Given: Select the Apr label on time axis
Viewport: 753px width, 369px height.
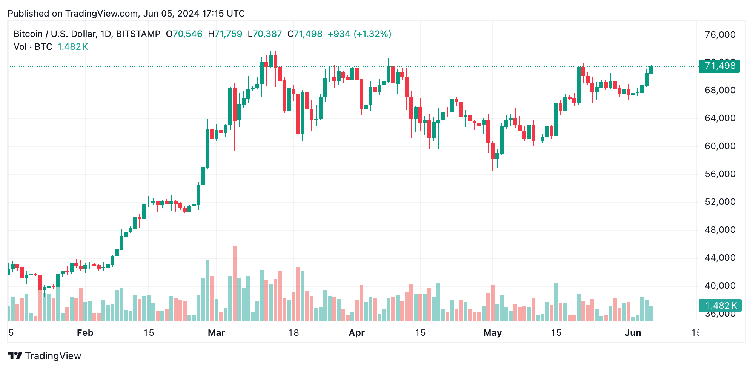Looking at the screenshot, I should pyautogui.click(x=357, y=333).
